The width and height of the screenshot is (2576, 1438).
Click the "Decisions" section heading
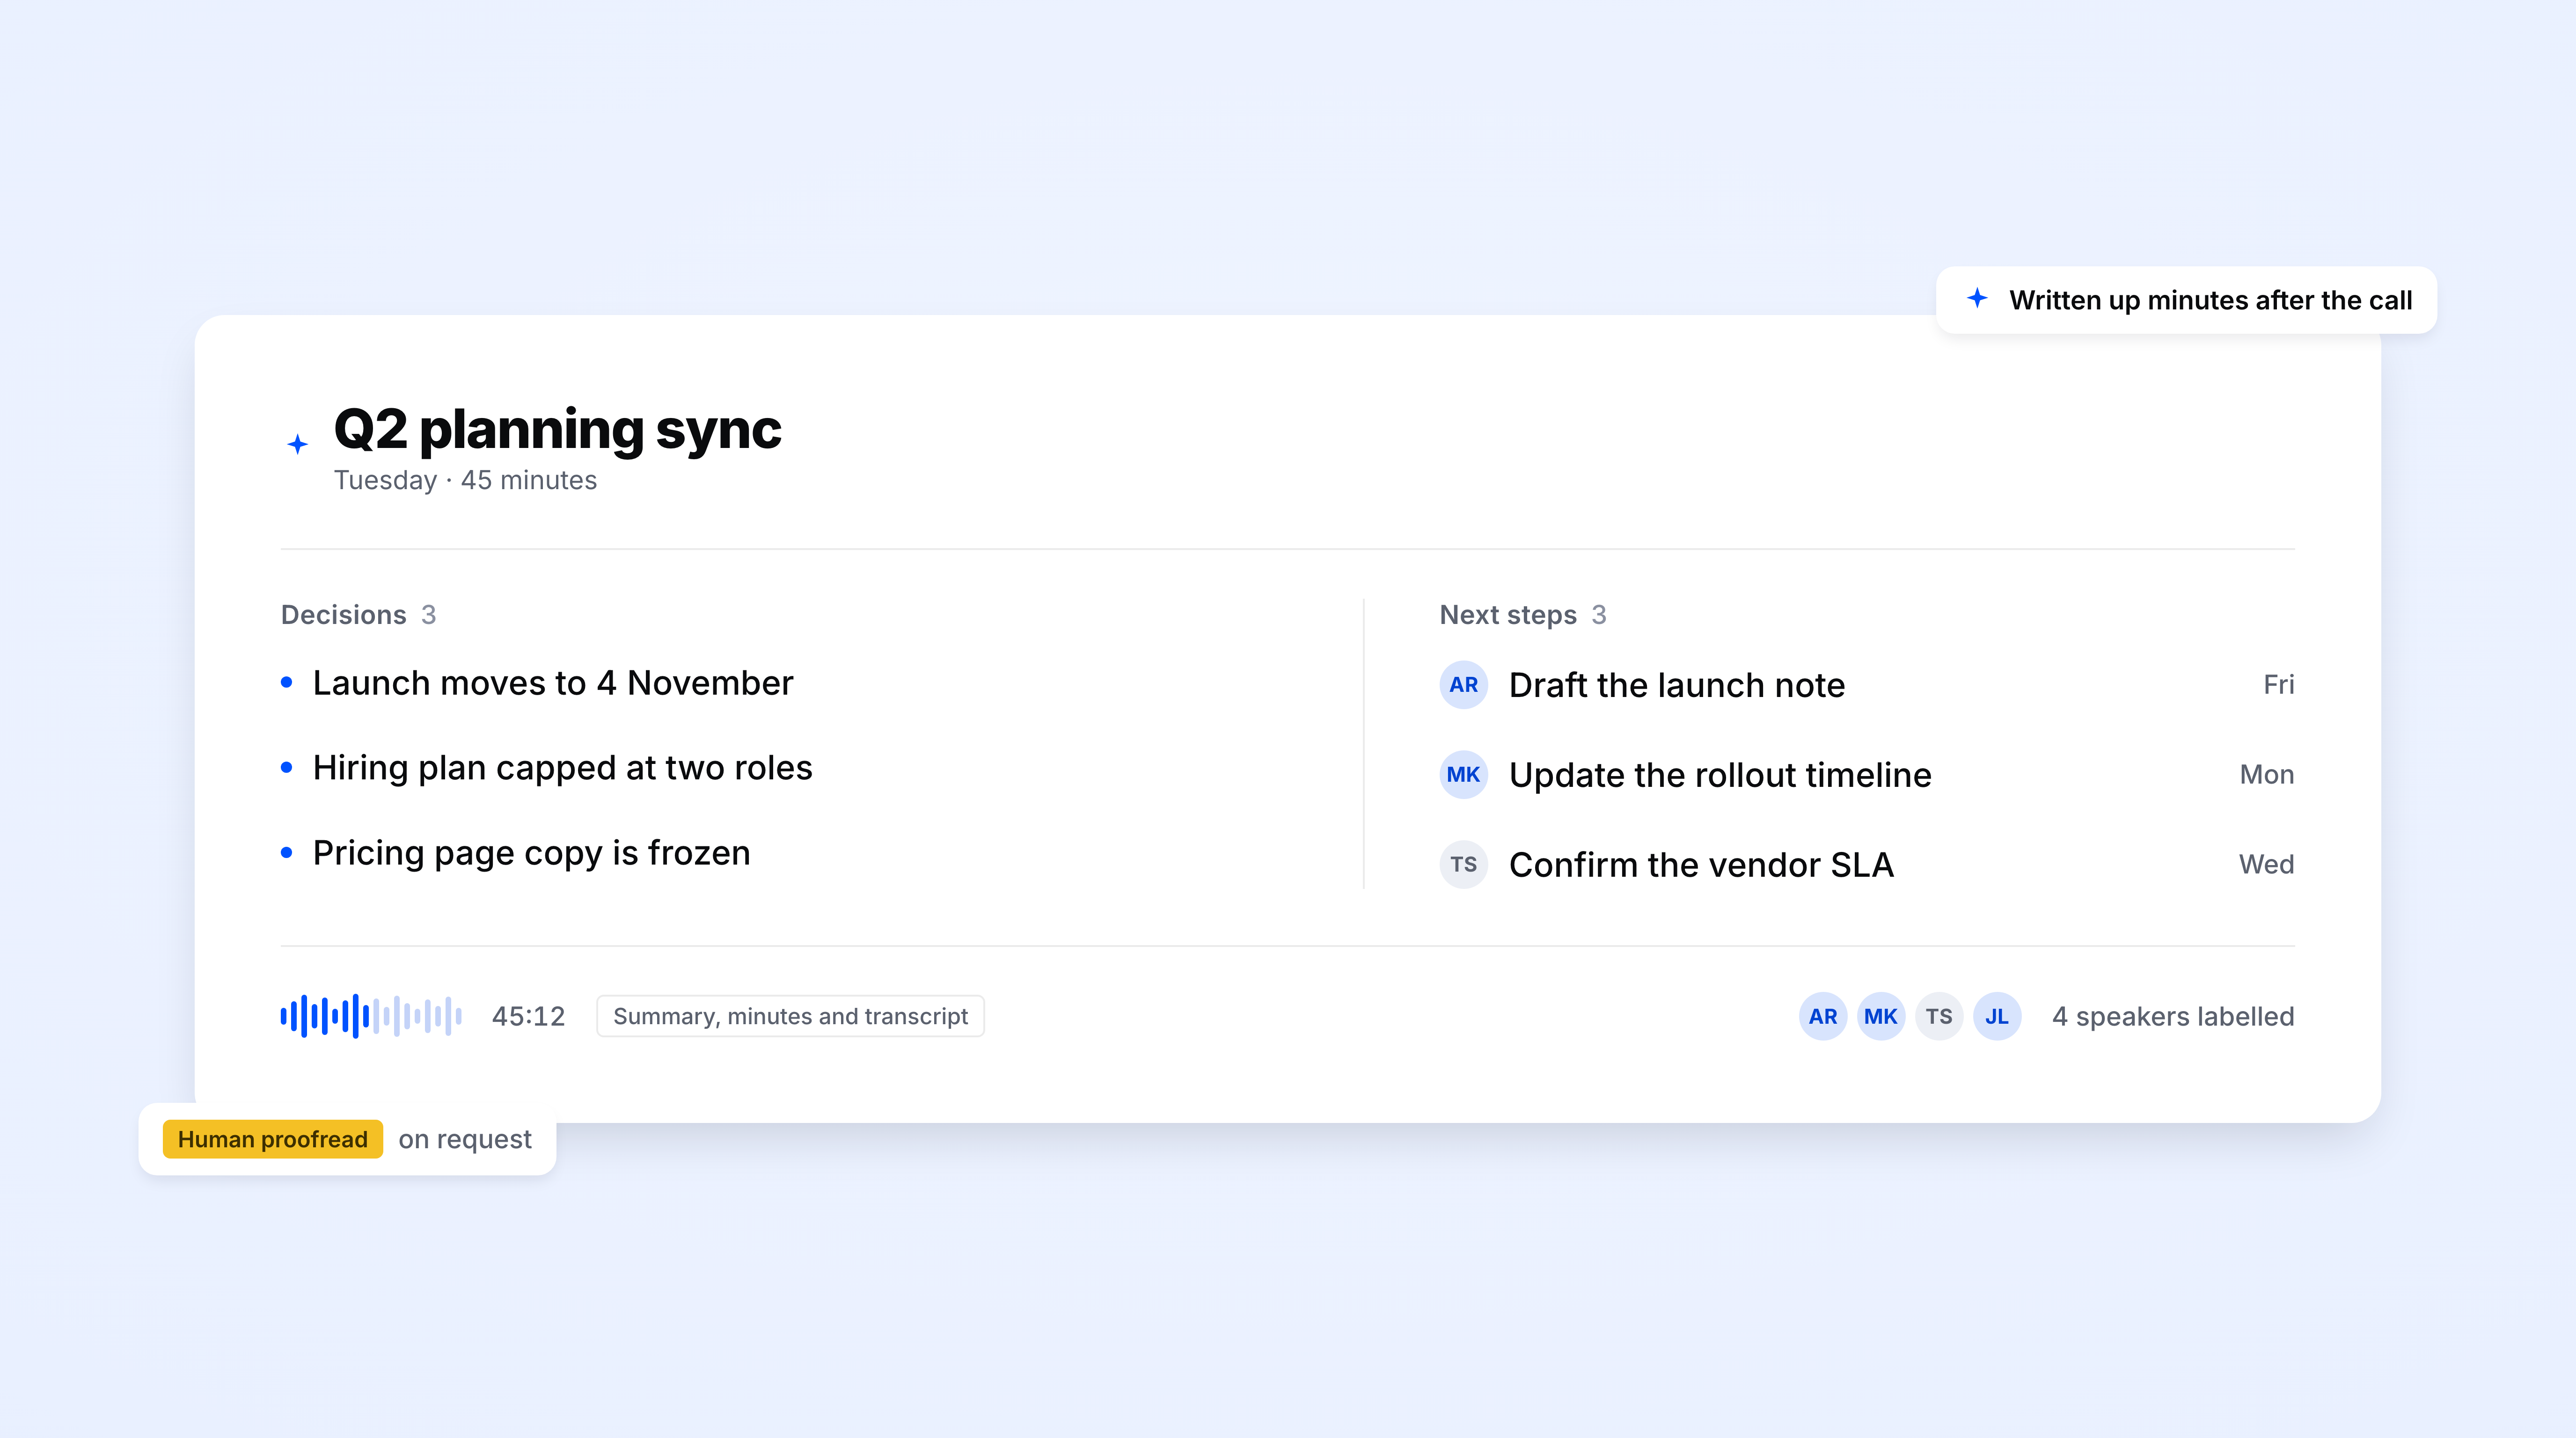click(343, 615)
